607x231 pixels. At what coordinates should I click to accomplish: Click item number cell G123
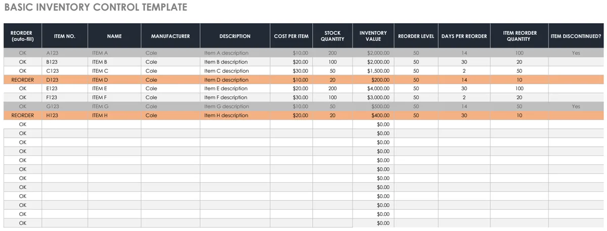65,106
